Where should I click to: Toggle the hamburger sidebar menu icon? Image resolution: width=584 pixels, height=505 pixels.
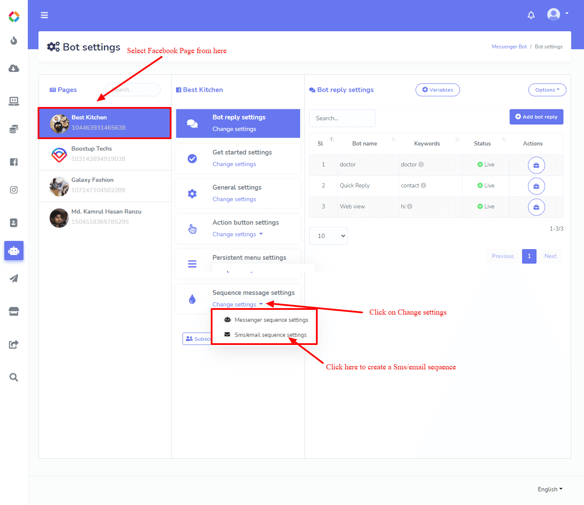point(44,15)
